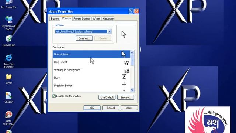Viewport: 236px width, 133px height.
Task: Launch Internet Explorer from desktop
Action: pyautogui.click(x=9, y=61)
